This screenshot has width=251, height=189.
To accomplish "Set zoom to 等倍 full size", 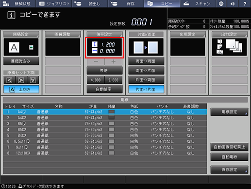I will pyautogui.click(x=104, y=71).
